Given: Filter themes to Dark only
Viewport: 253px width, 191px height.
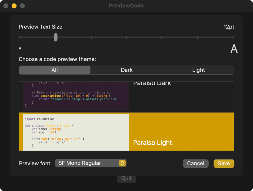Looking at the screenshot, I should coord(127,70).
